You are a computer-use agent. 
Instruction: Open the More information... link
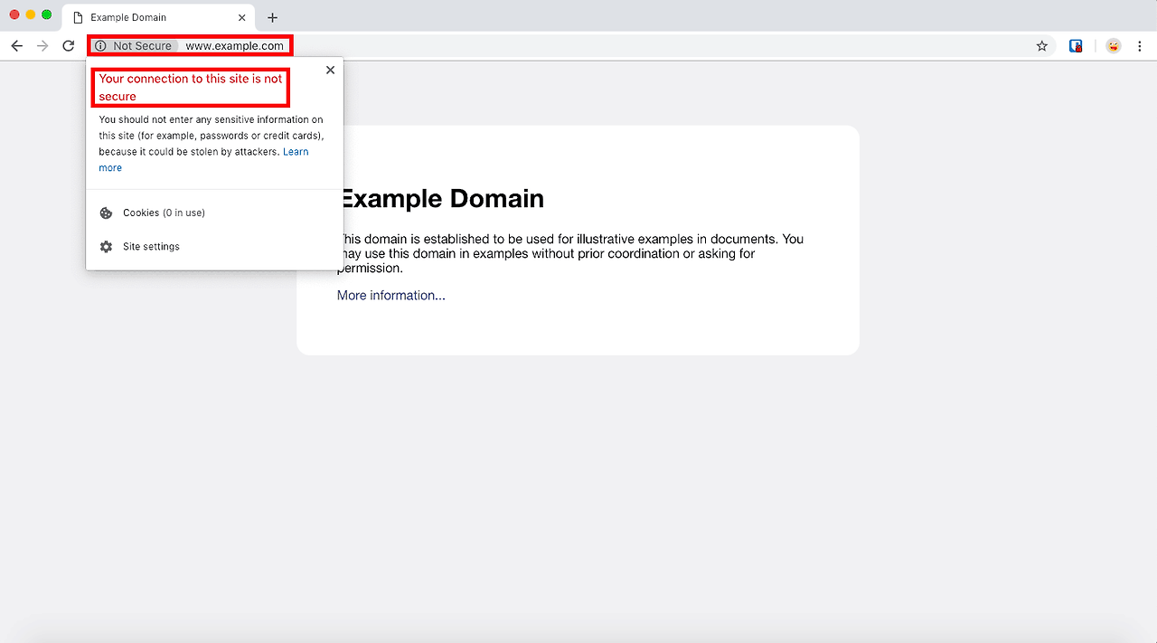[x=391, y=296]
